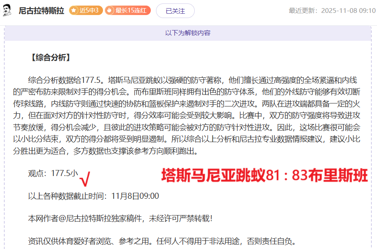Viewport: 377px width, 249px height.
Task: Click the red 塔斯马尼亚跳蚁81:83布里斯班 score
Action: [264, 176]
